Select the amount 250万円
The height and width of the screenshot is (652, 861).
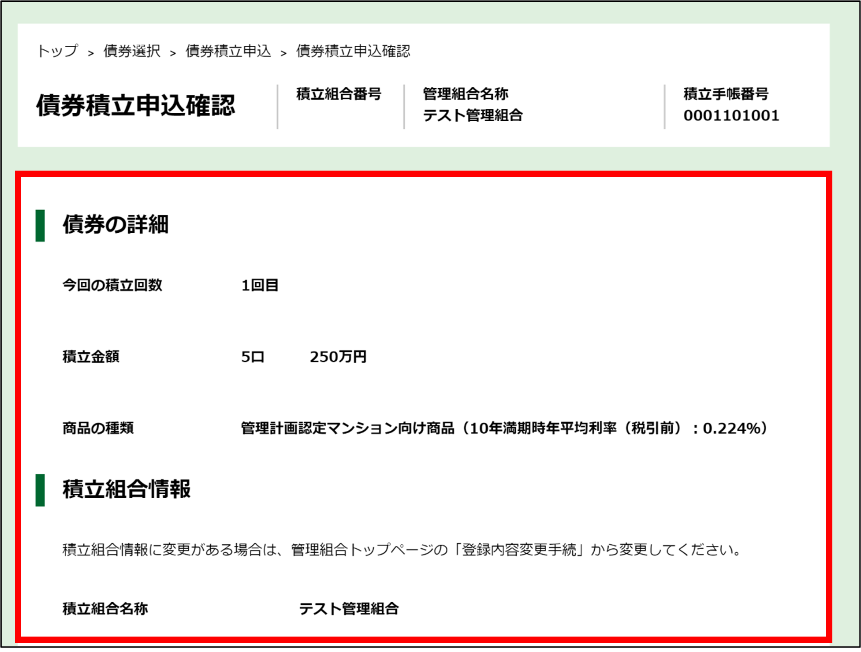(x=338, y=357)
